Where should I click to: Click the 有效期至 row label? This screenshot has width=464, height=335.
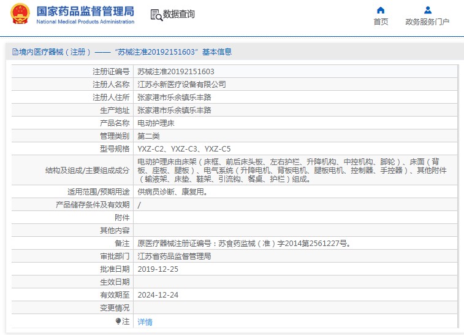[115, 295]
